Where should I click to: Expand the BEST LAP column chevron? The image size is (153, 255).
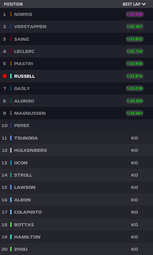tap(144, 4)
